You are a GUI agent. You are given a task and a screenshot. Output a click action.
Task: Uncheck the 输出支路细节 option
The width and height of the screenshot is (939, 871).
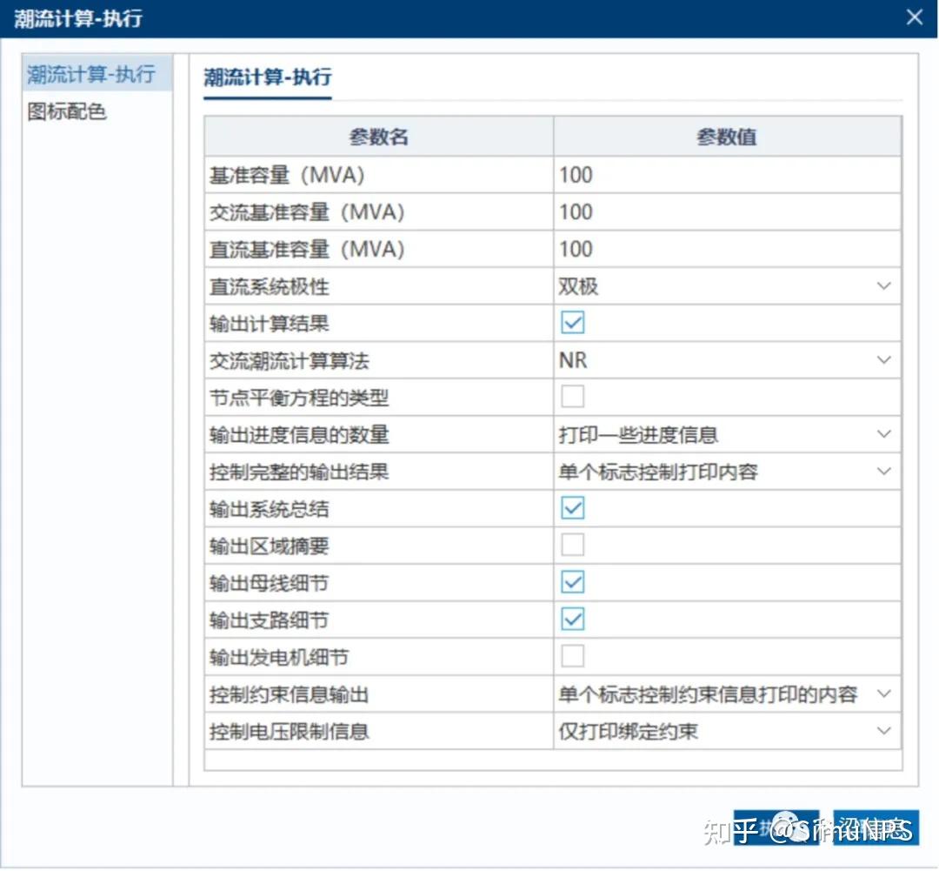(x=571, y=619)
